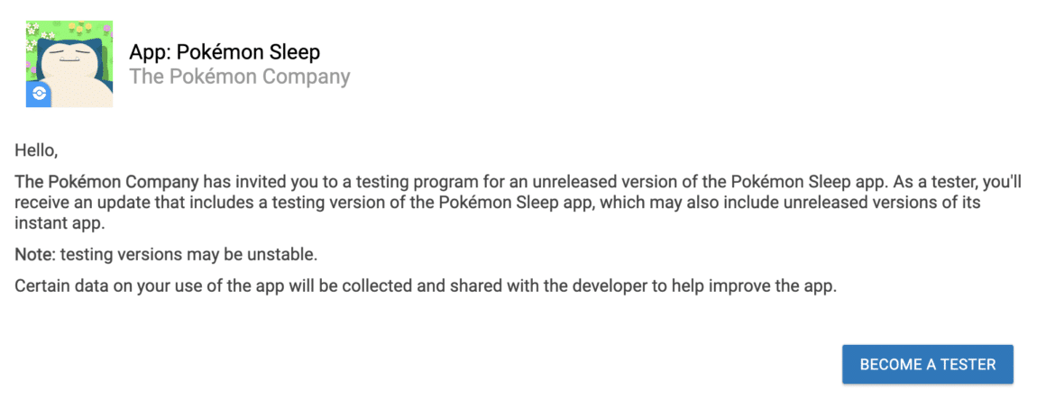Click the Become a Tester button
Viewport: 1046px width, 399px height.
coord(927,365)
